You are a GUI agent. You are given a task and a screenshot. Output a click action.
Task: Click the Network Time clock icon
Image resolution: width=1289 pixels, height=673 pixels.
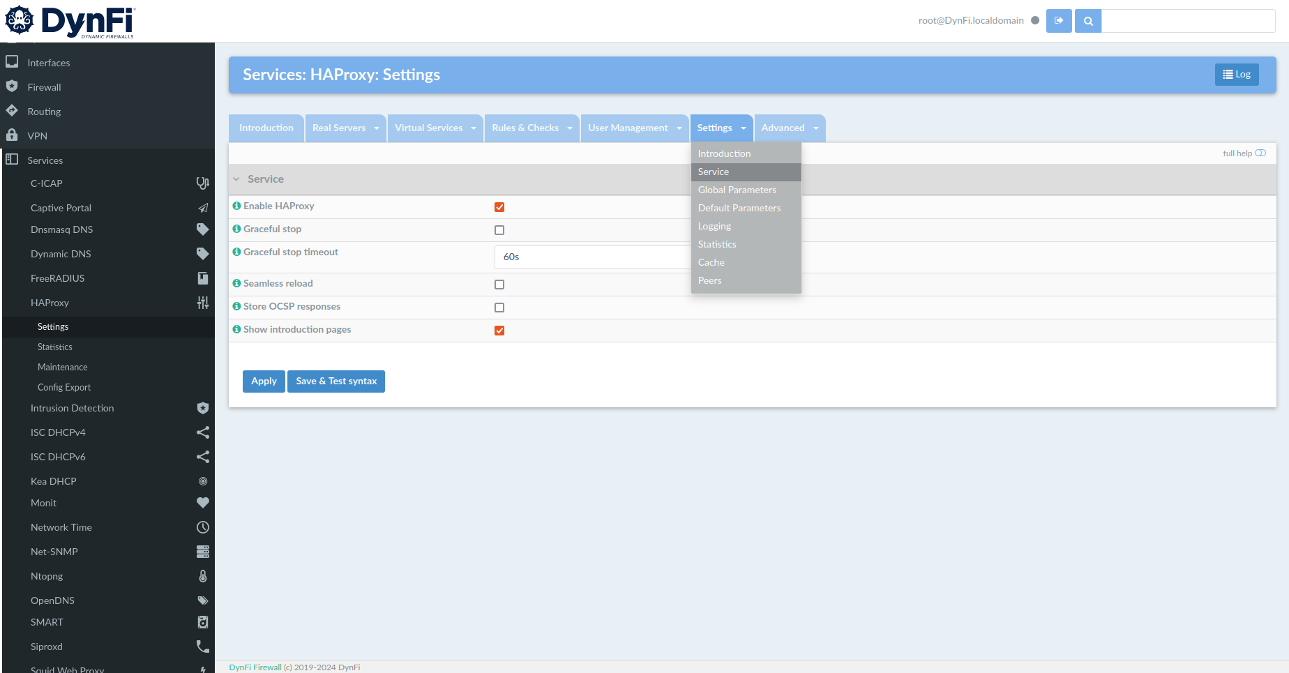[202, 527]
